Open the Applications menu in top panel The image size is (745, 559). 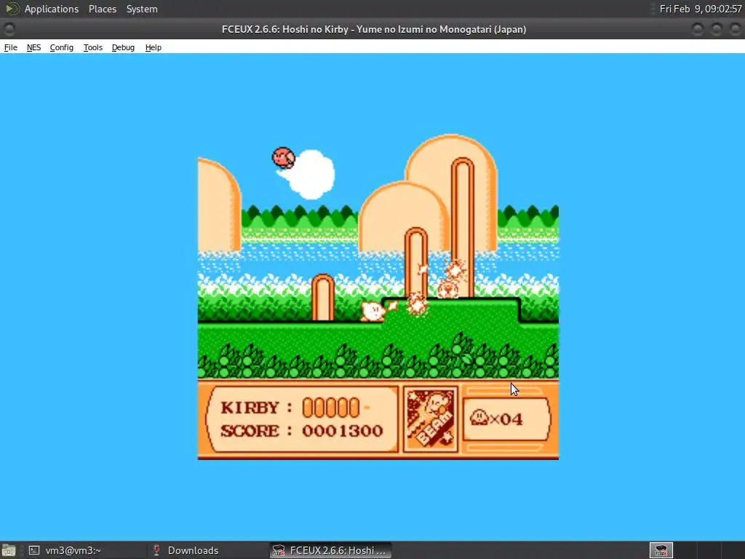pyautogui.click(x=52, y=9)
